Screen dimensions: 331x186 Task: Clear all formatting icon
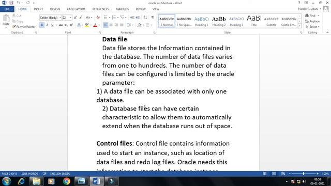[x=98, y=18]
